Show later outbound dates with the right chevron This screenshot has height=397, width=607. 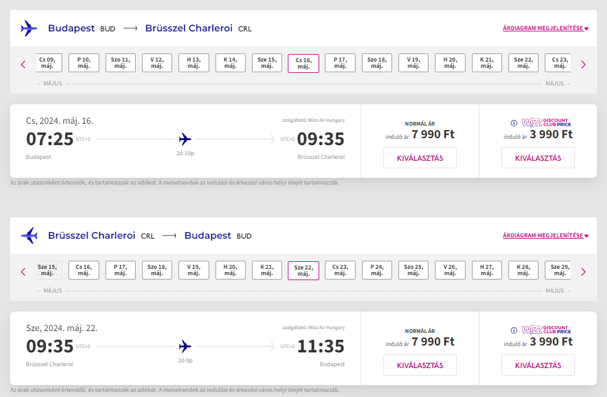(583, 65)
